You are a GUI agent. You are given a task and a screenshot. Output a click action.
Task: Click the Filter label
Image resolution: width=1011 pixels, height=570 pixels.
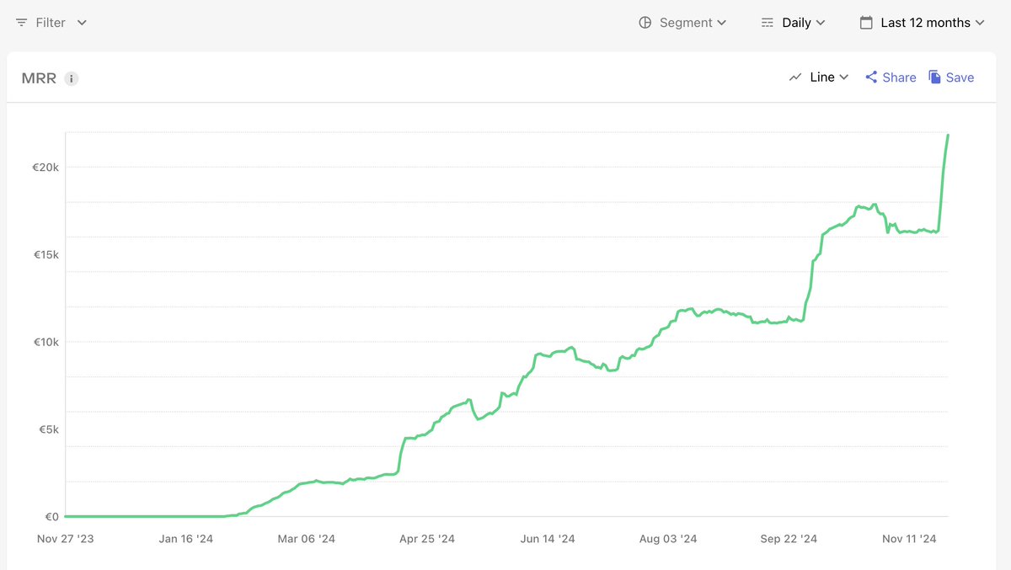[x=51, y=23]
